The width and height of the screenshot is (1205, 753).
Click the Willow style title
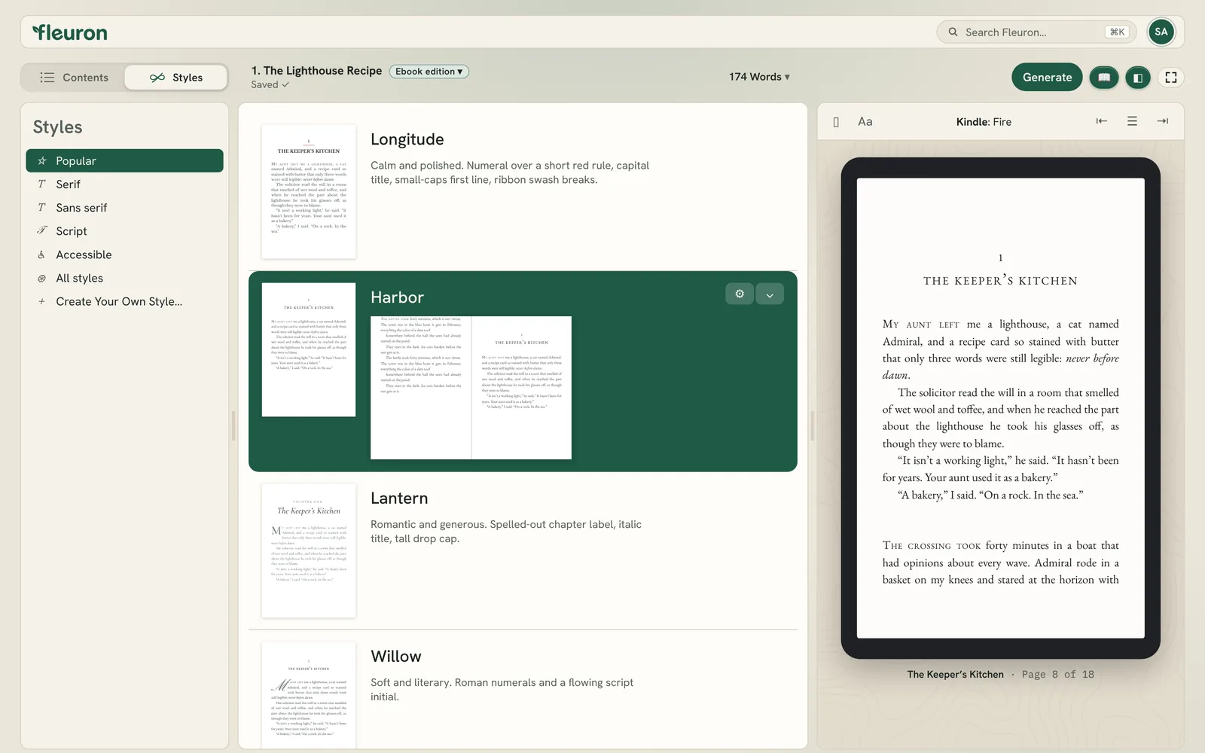396,657
